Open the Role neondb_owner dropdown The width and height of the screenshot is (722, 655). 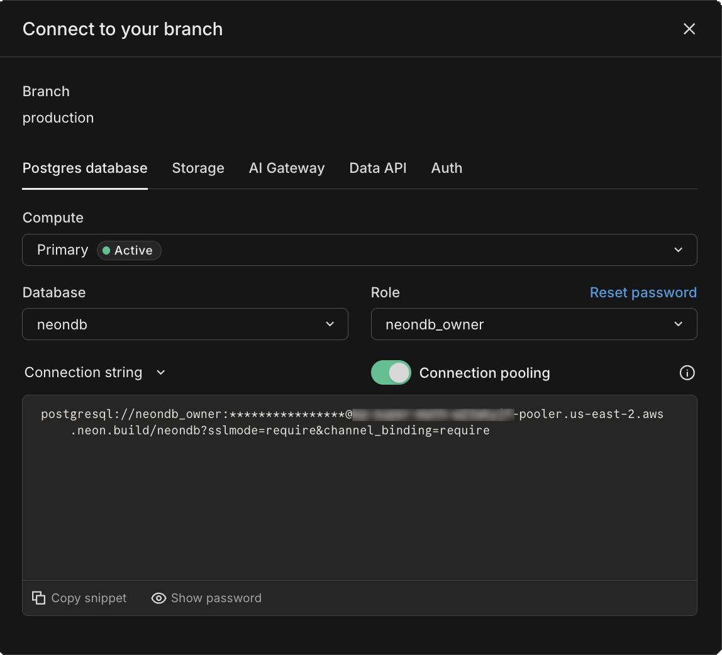pyautogui.click(x=534, y=324)
